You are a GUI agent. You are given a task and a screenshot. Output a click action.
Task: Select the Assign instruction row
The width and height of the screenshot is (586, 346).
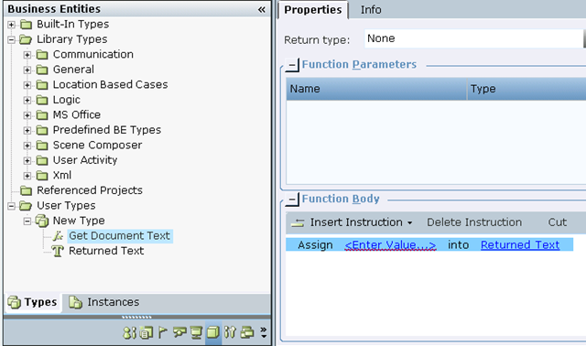click(x=429, y=244)
